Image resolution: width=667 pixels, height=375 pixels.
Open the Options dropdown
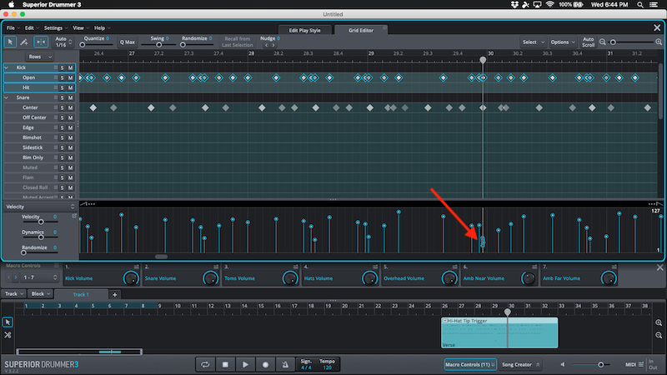click(x=562, y=42)
